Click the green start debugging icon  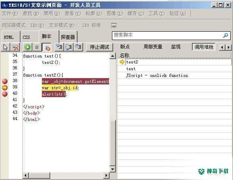click(x=28, y=47)
